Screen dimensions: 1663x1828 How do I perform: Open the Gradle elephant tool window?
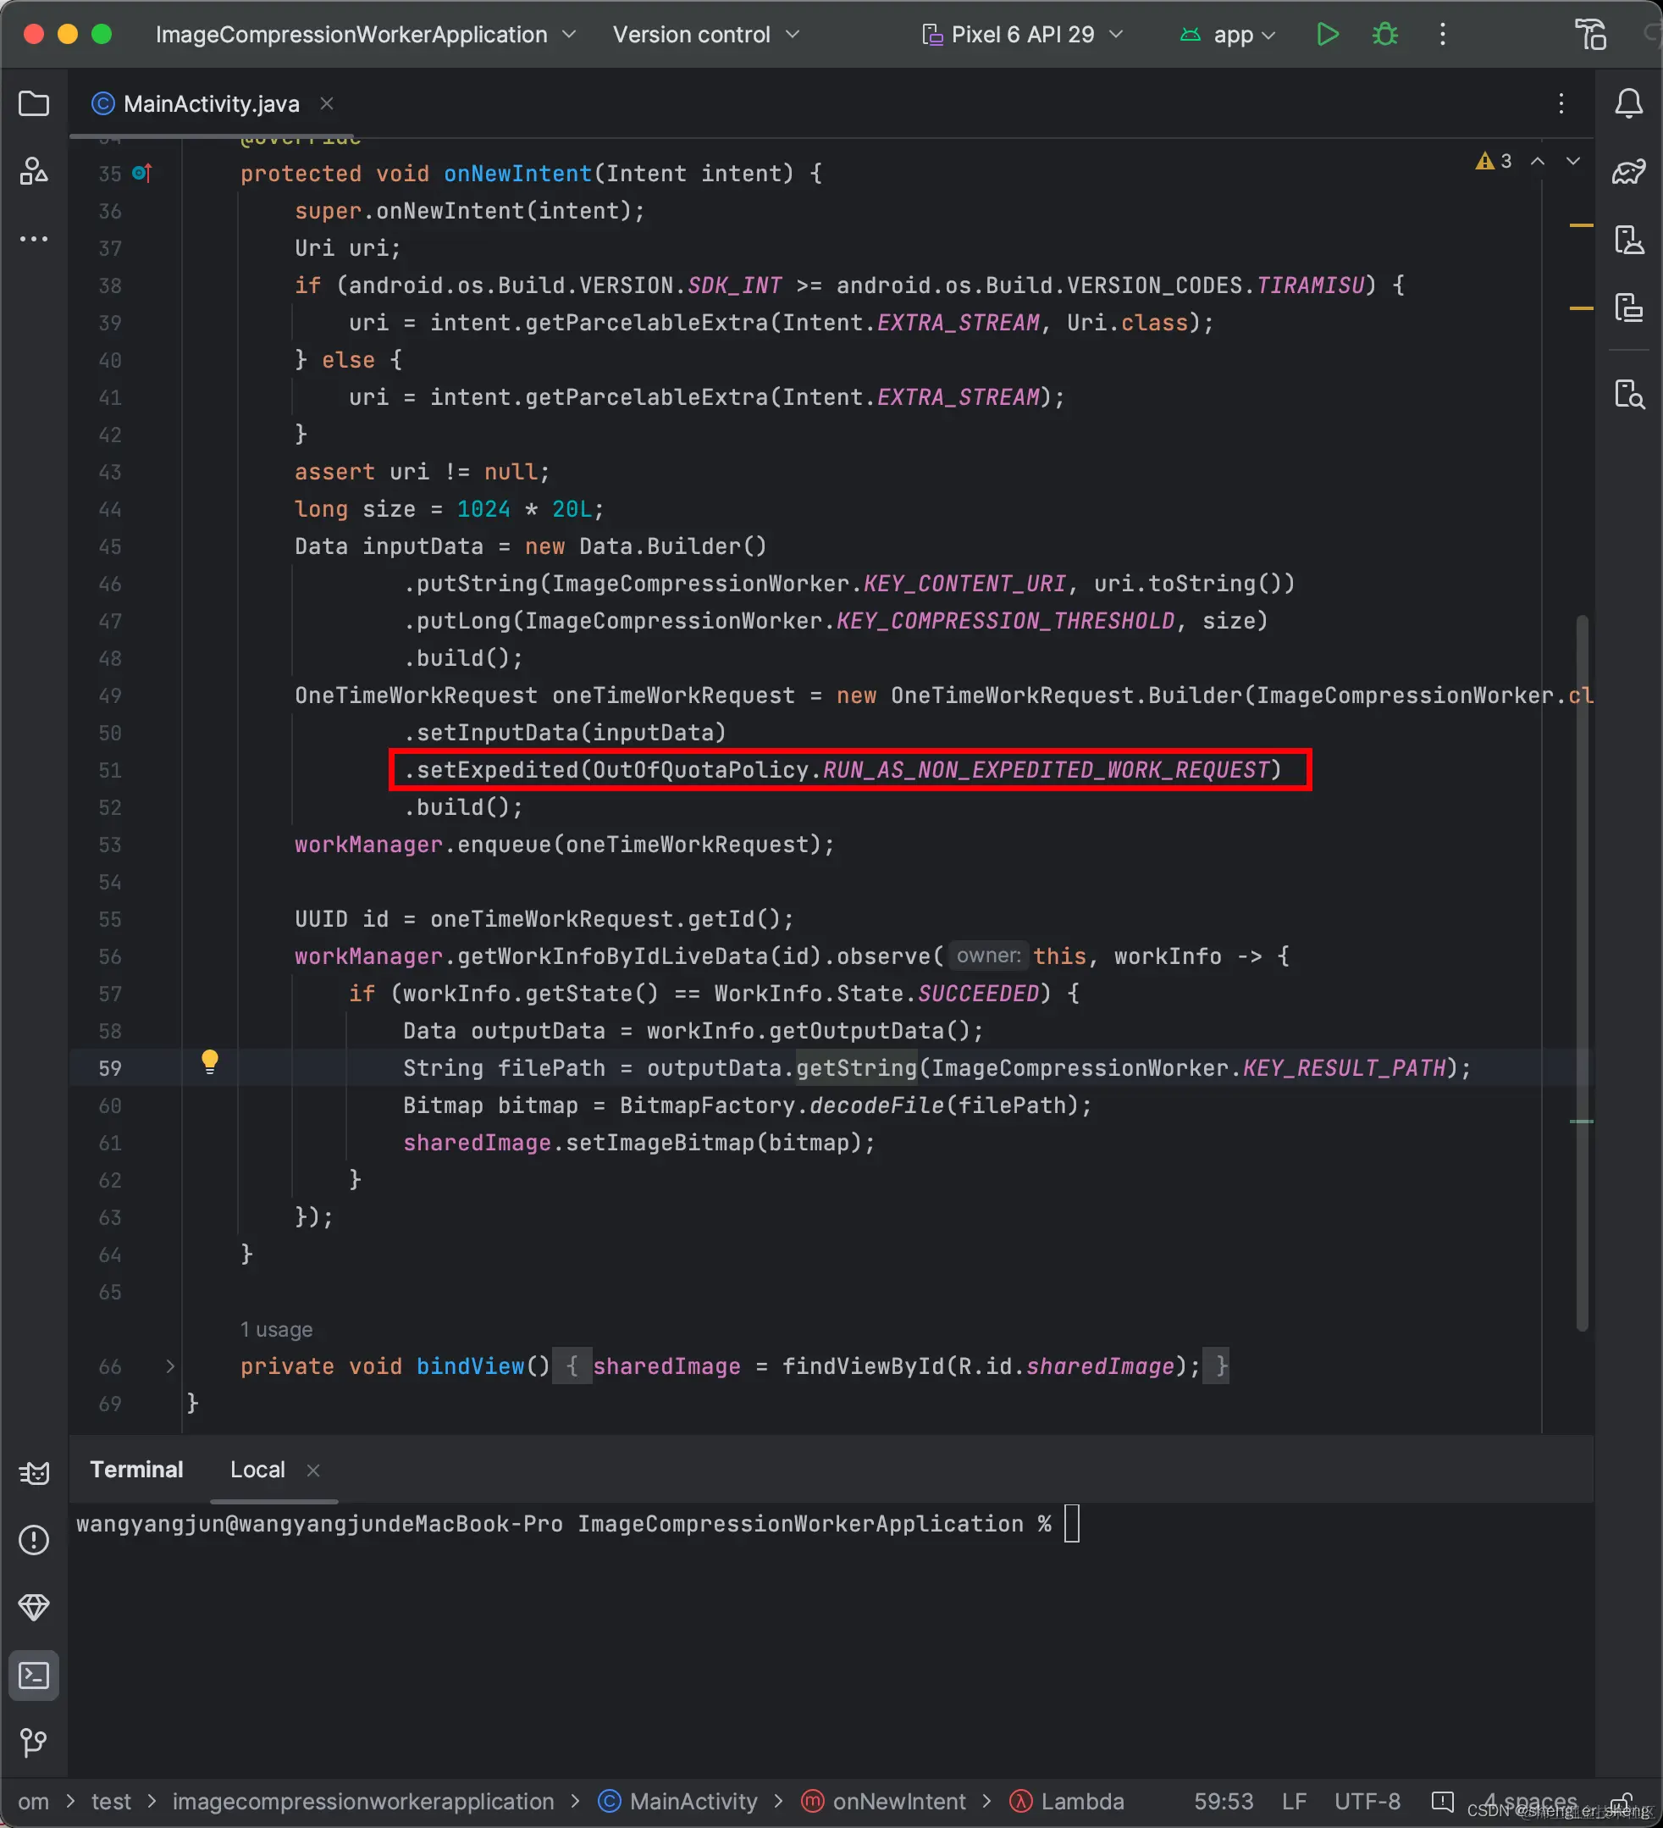point(1628,171)
